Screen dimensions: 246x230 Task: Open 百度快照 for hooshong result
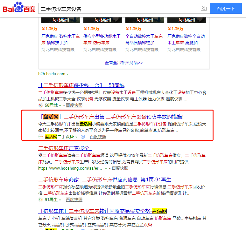pos(120,168)
